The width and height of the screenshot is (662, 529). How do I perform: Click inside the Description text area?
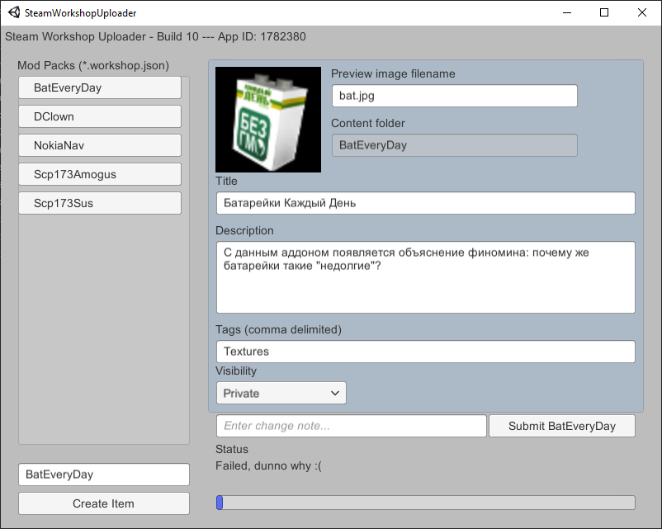click(x=426, y=277)
